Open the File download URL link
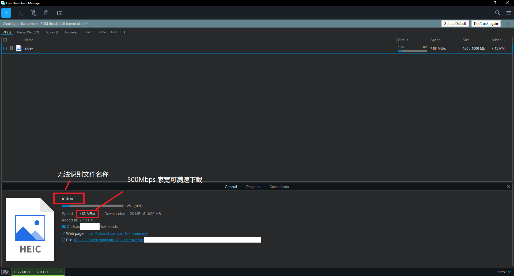This screenshot has width=514, height=276. [109, 240]
